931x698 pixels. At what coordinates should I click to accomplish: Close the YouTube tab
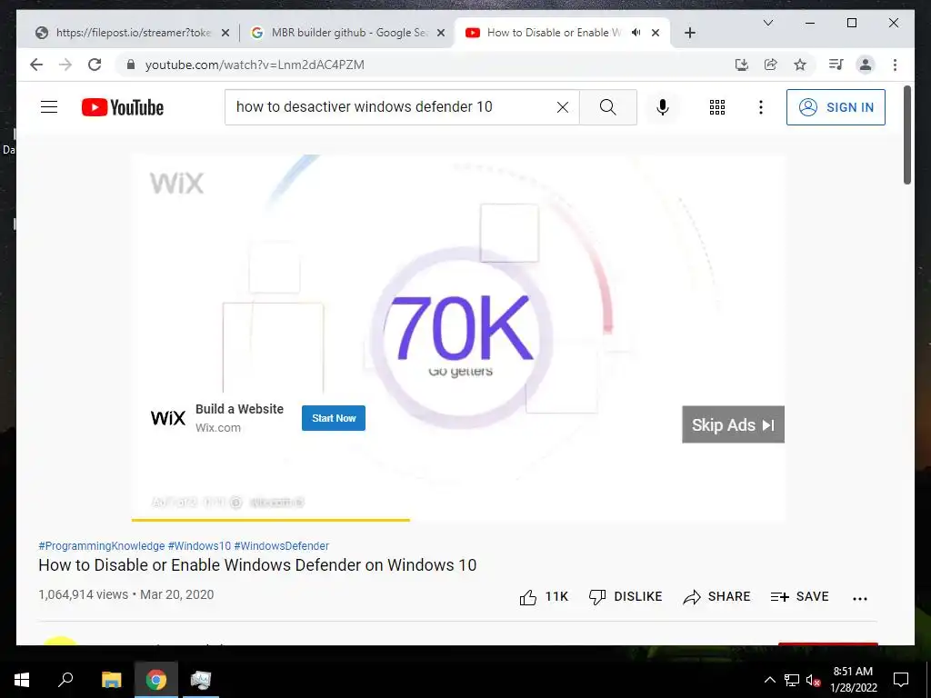(x=656, y=33)
